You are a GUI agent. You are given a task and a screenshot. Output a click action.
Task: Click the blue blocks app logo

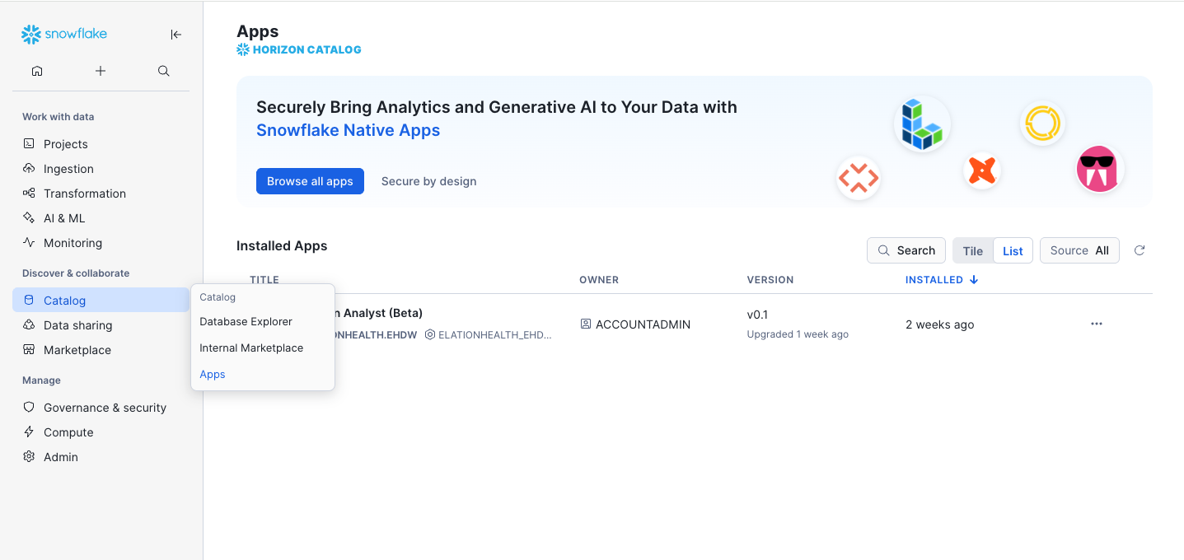[922, 125]
